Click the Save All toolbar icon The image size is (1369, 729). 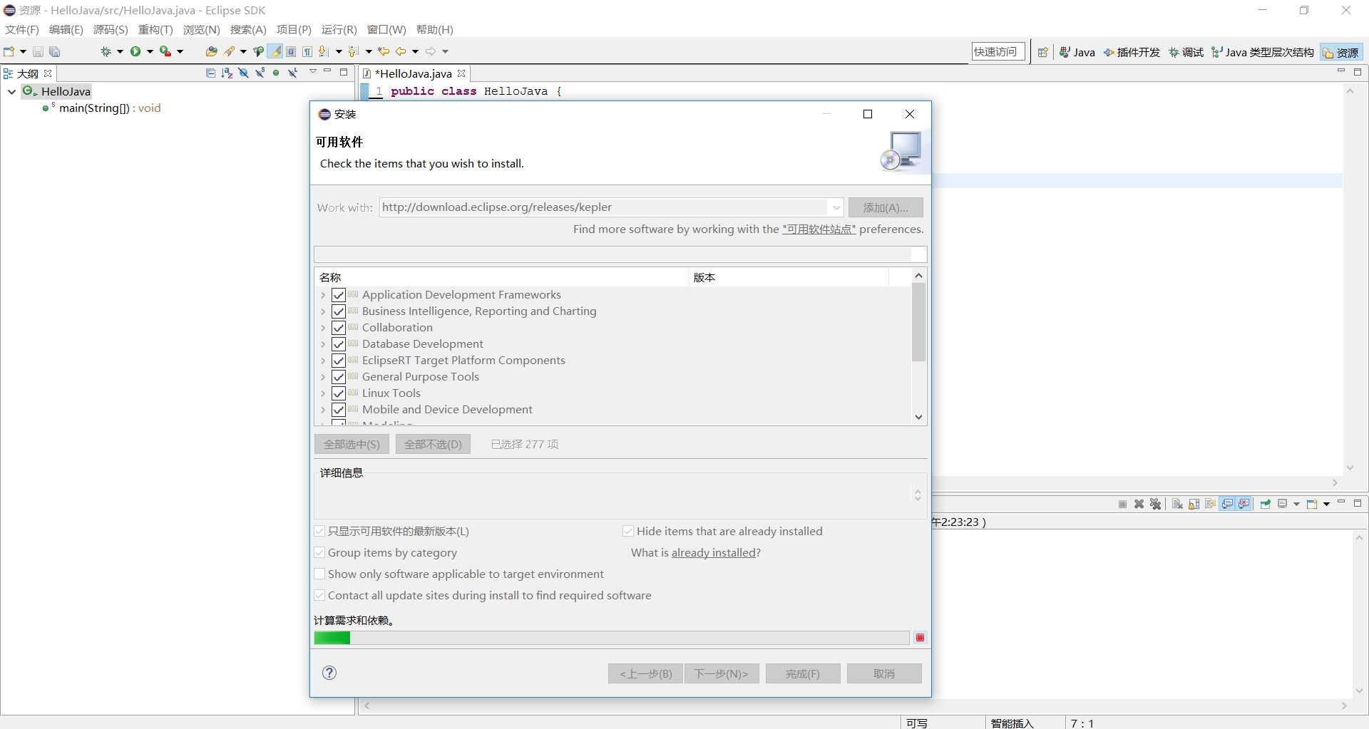(x=54, y=51)
